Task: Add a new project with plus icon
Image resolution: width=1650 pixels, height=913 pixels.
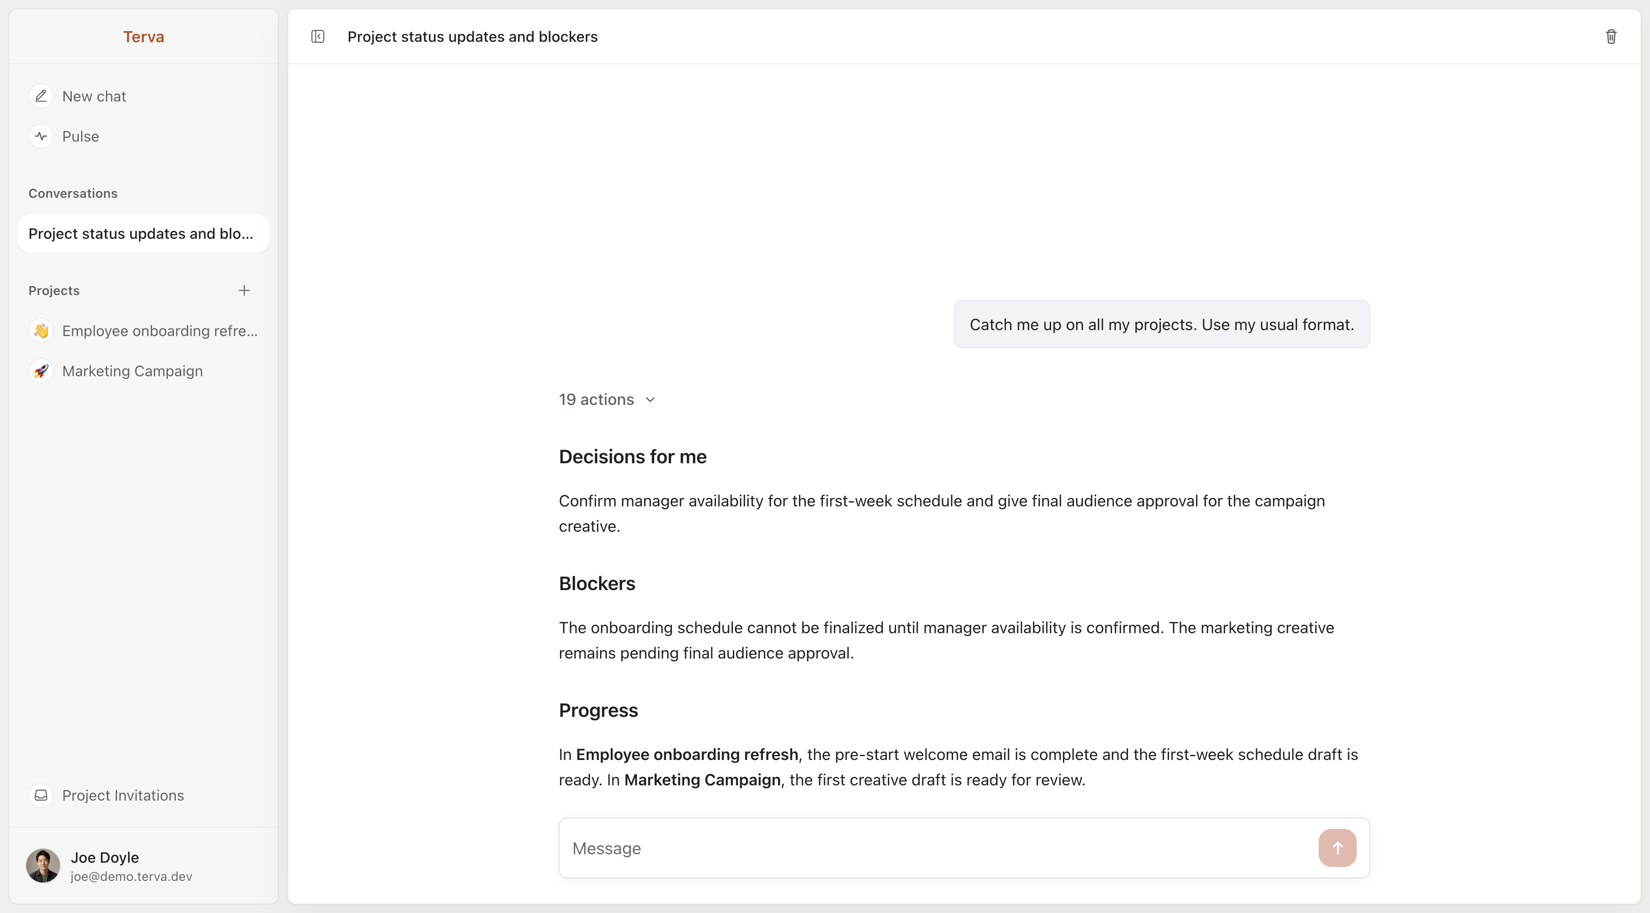Action: (x=244, y=290)
